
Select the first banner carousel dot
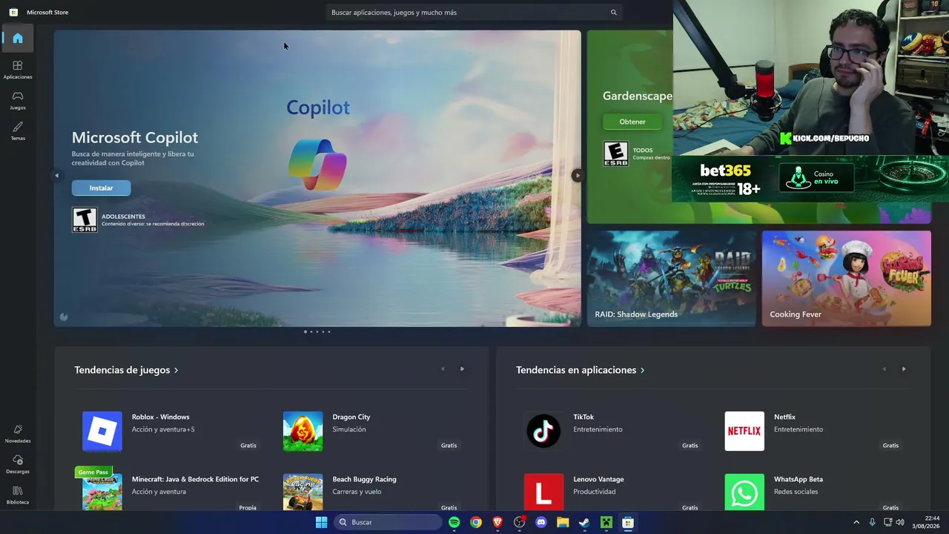(305, 332)
